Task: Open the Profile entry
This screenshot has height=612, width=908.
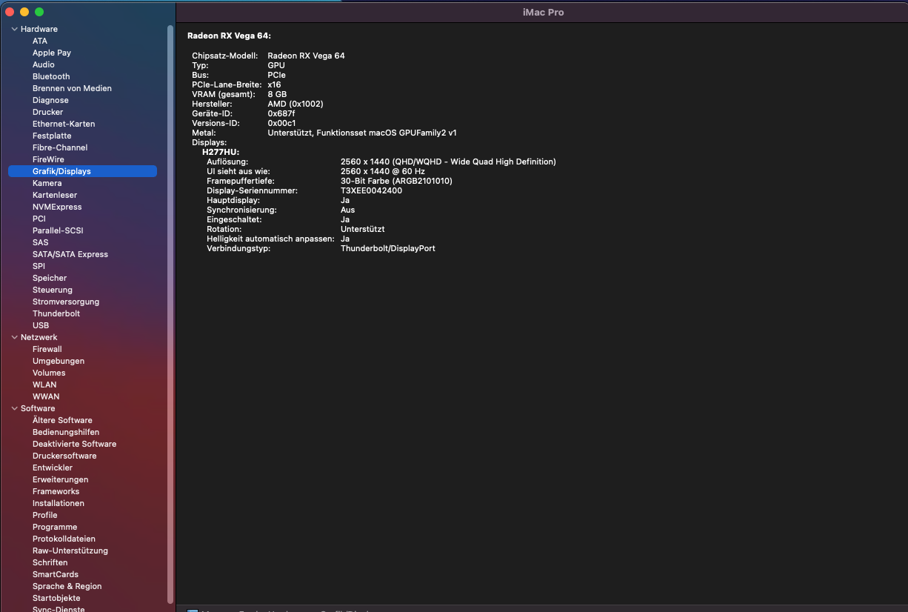Action: pyautogui.click(x=44, y=515)
